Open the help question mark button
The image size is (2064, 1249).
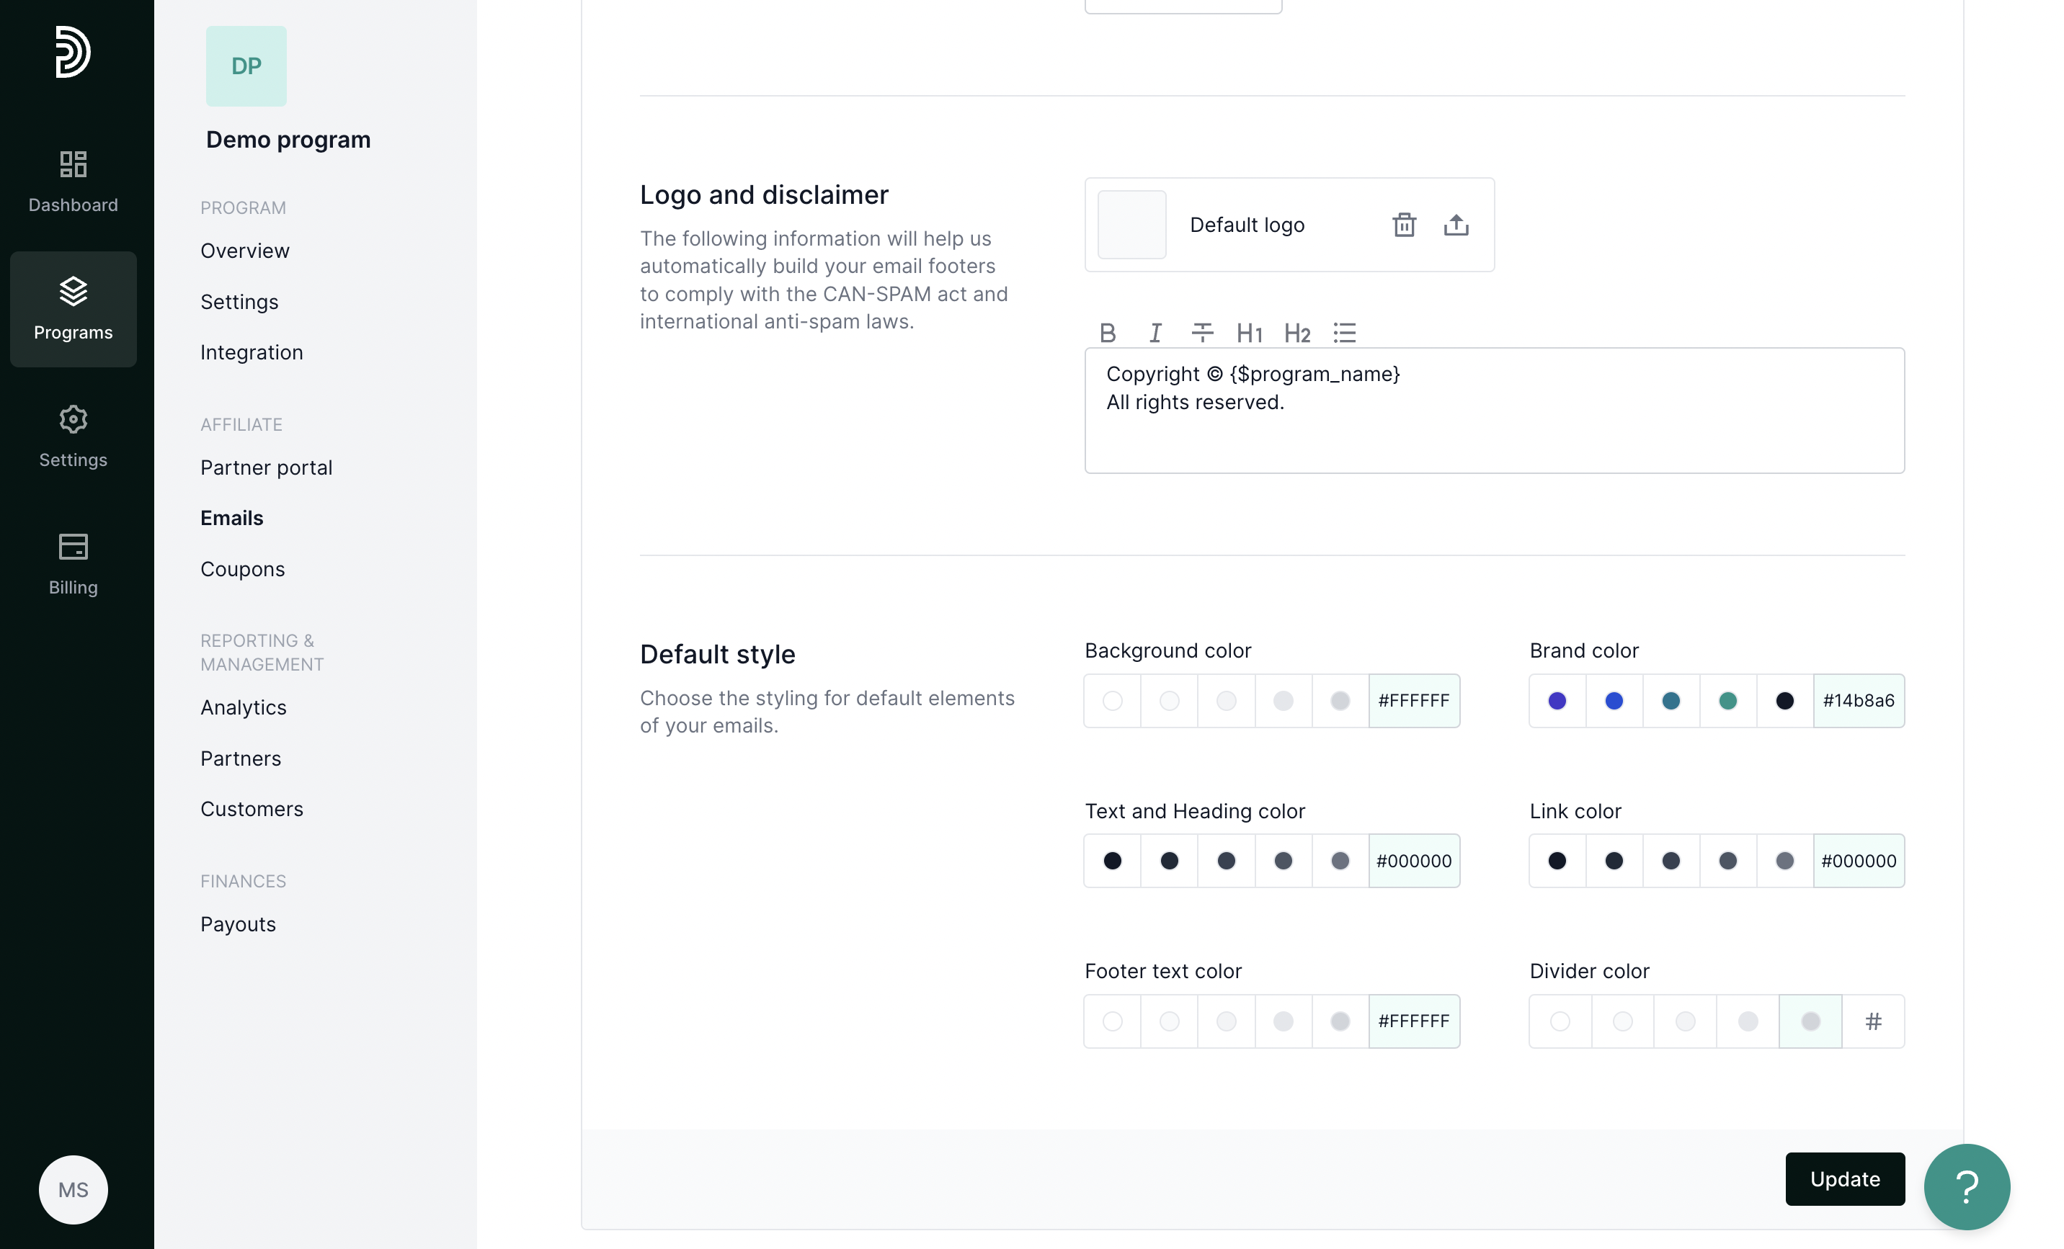[1966, 1186]
